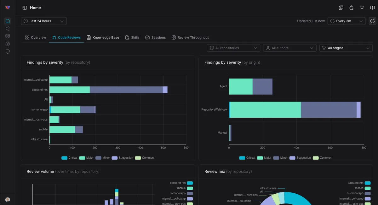Open the Every 3m refresh interval dropdown
The height and width of the screenshot is (205, 378).
point(346,21)
